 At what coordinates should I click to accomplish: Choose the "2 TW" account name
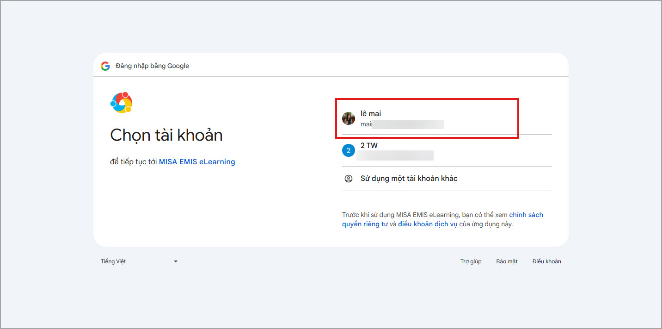coord(369,145)
